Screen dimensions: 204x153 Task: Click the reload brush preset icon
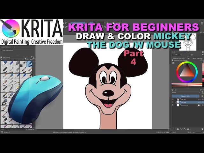pyautogui.click(x=66, y=23)
